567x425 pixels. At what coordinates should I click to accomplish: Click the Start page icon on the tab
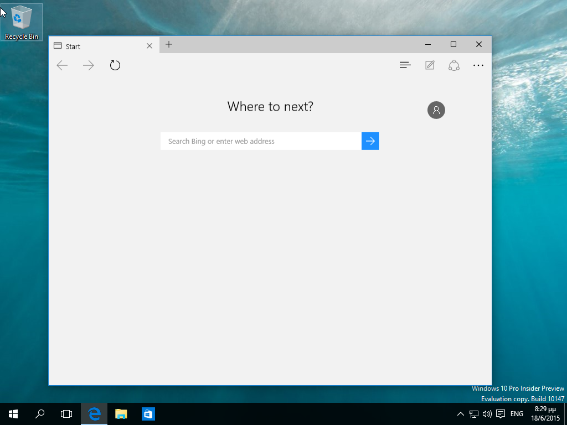(58, 45)
